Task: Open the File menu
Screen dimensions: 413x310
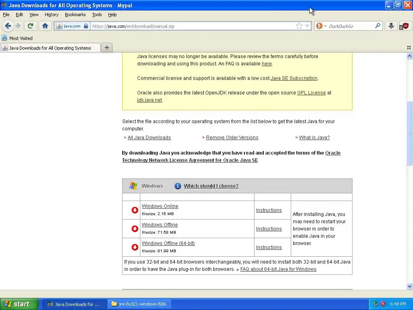Action: tap(6, 15)
